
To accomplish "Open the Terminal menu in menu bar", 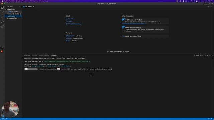I will pos(36,1).
